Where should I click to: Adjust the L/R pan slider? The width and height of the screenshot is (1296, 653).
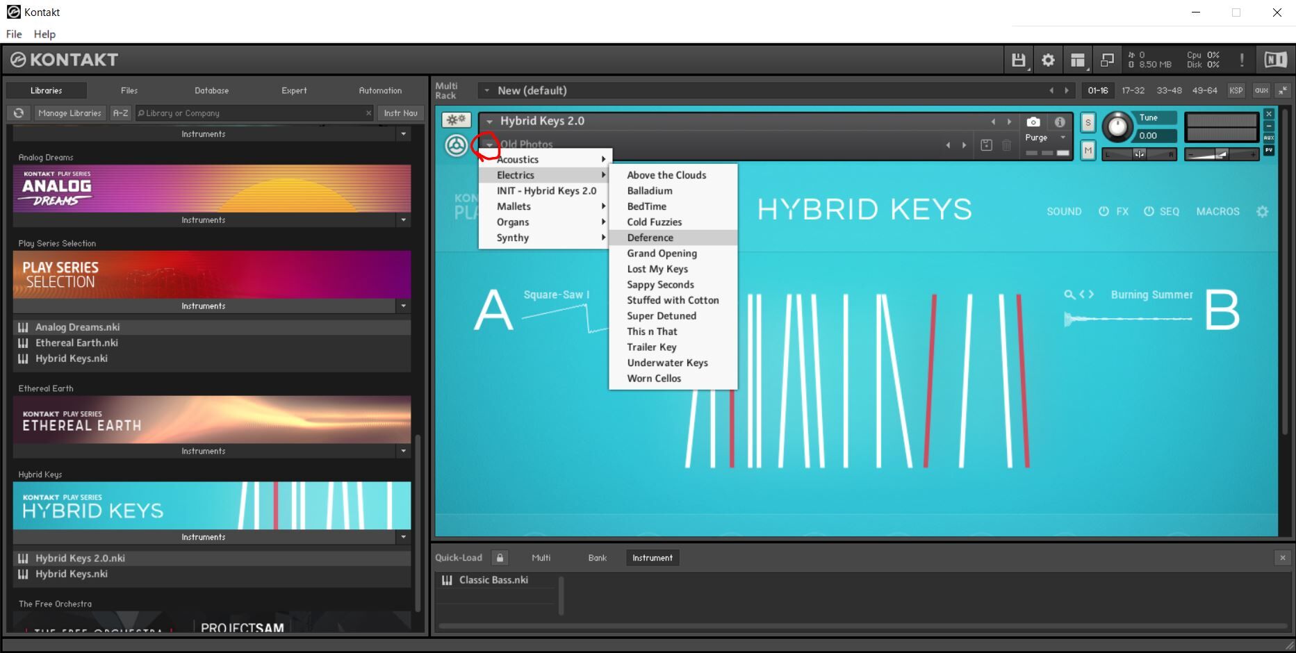pos(1140,154)
